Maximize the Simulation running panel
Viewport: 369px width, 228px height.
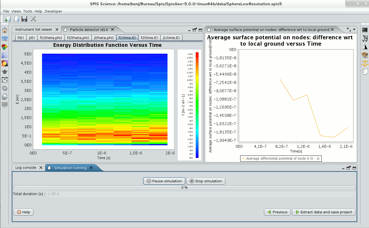(x=354, y=168)
